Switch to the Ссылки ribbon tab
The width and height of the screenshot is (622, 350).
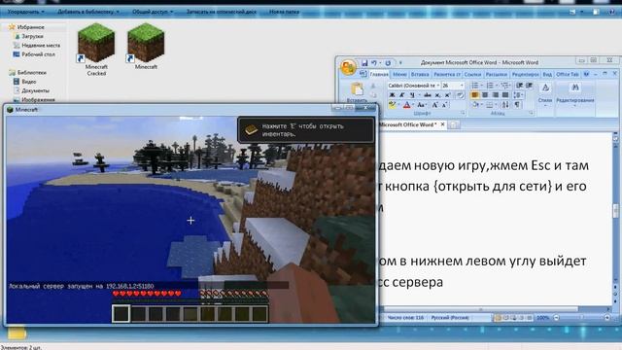[x=472, y=74]
